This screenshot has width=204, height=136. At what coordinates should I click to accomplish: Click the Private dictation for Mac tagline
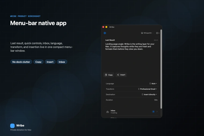point(21,130)
